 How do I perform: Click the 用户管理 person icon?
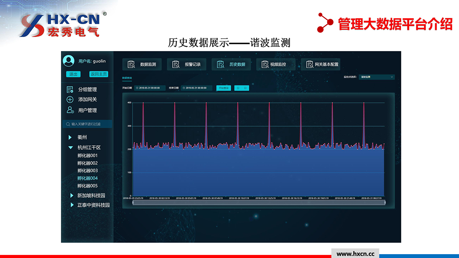coord(70,110)
